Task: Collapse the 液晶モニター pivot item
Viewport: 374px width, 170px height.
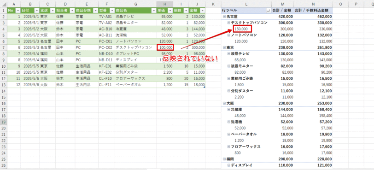Action: pyautogui.click(x=229, y=66)
